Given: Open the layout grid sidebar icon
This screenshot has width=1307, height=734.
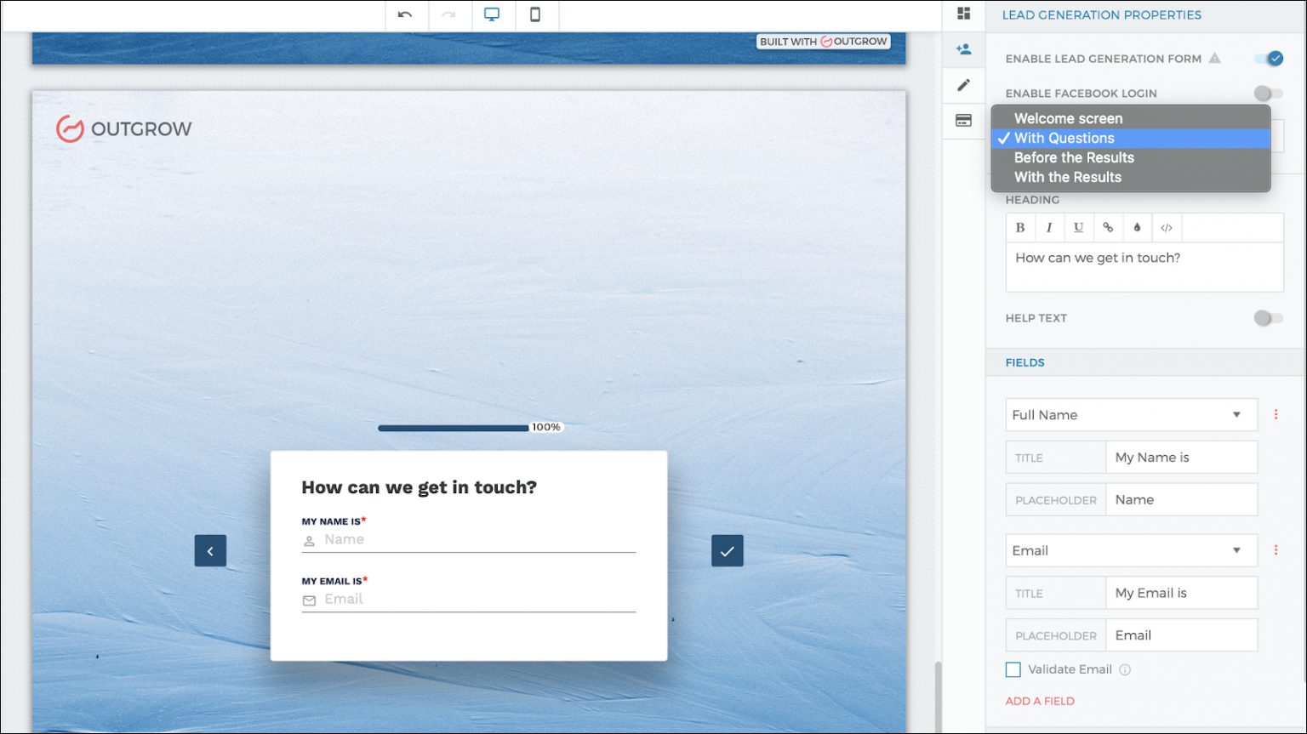Looking at the screenshot, I should 963,14.
